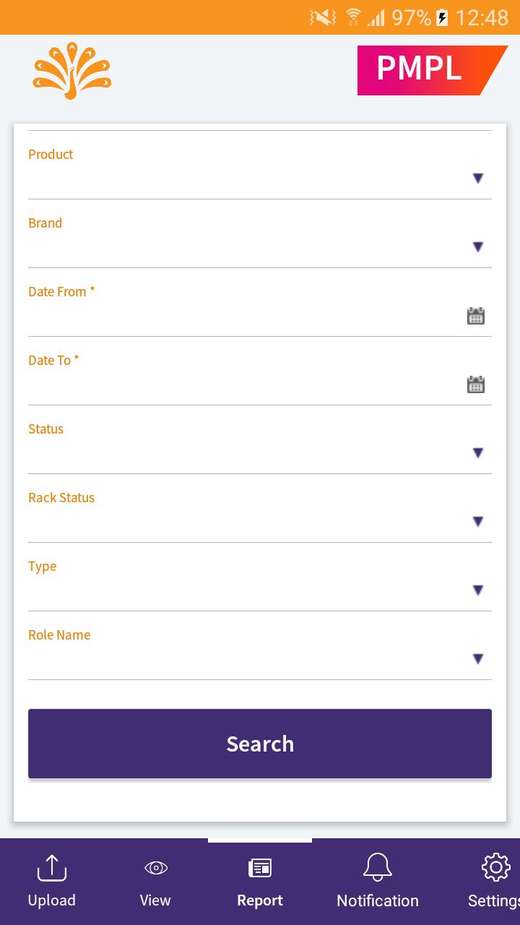Open the Type dropdown list

pyautogui.click(x=477, y=590)
